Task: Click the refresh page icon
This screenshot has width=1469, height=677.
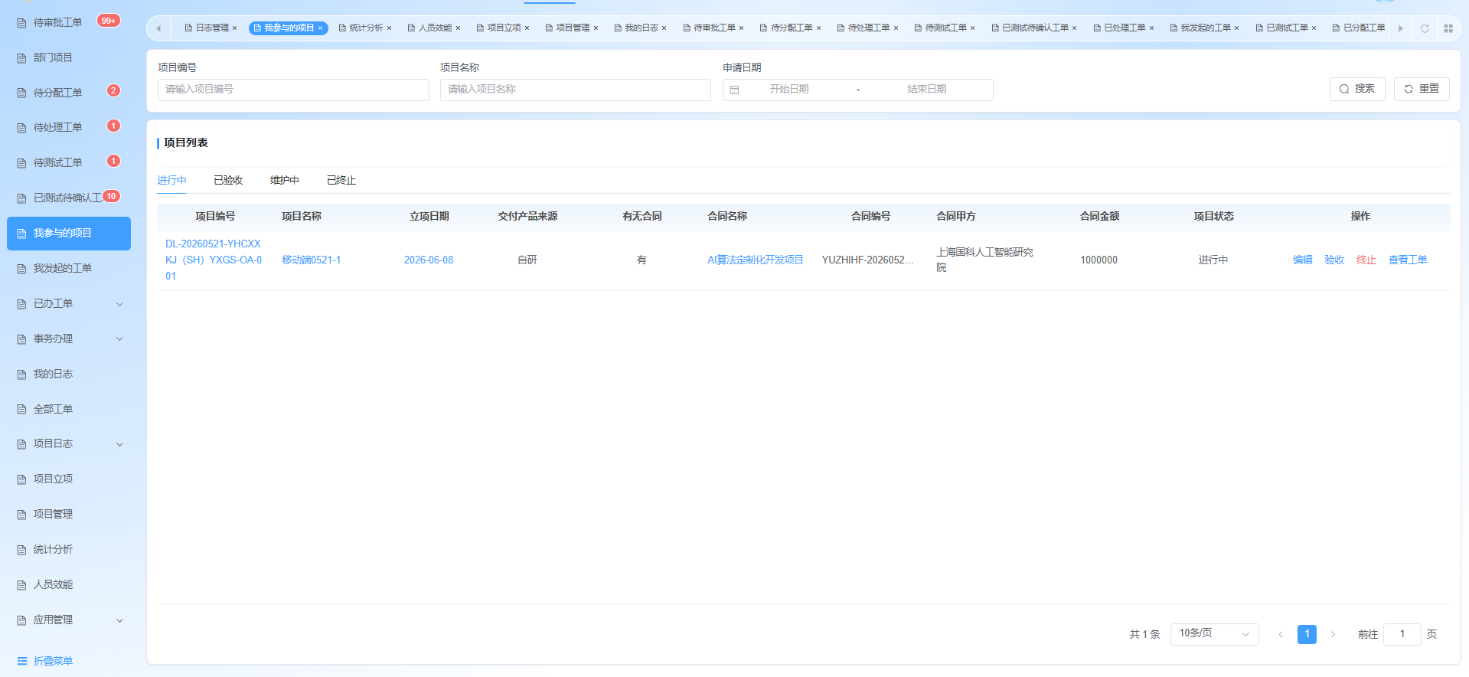Action: click(x=1425, y=28)
